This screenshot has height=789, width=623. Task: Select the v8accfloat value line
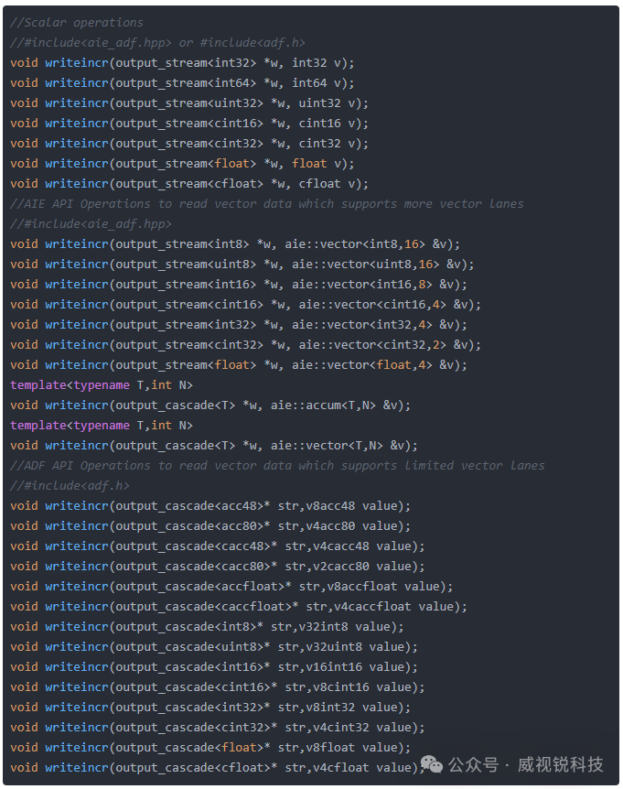[x=231, y=586]
